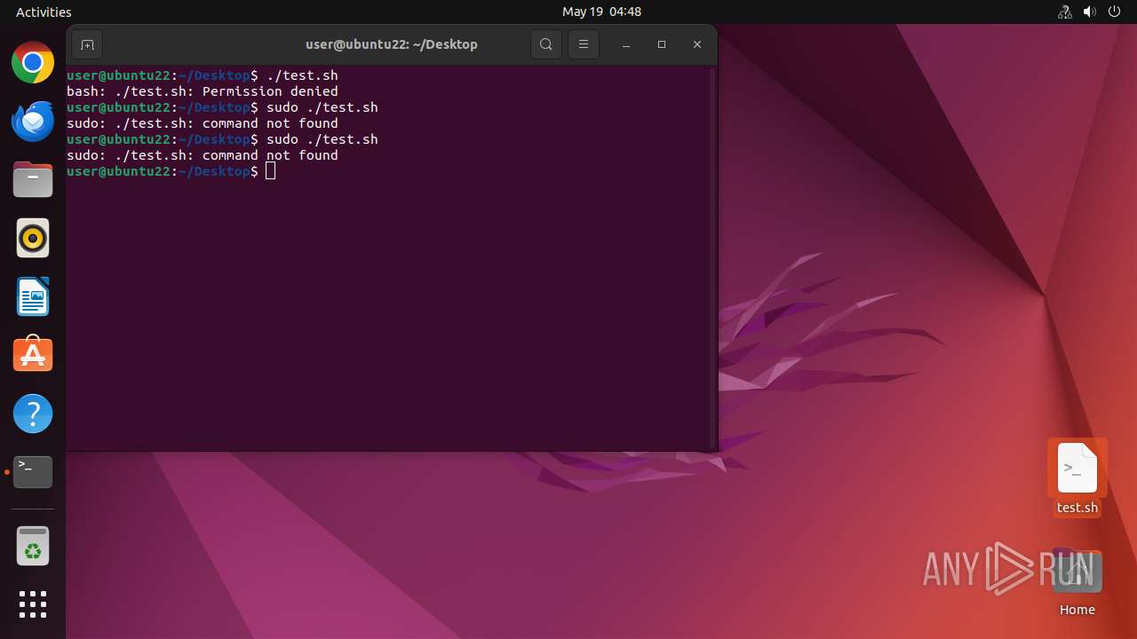1137x639 pixels.
Task: Click volume icon in top bar
Action: pyautogui.click(x=1089, y=12)
